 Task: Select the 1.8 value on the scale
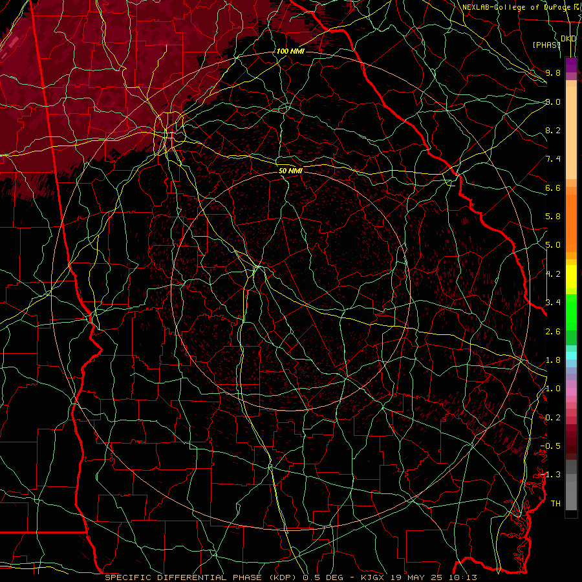point(553,360)
